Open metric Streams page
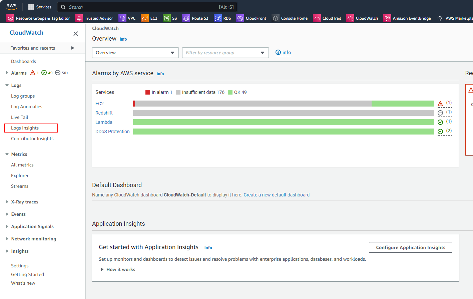 click(x=20, y=186)
